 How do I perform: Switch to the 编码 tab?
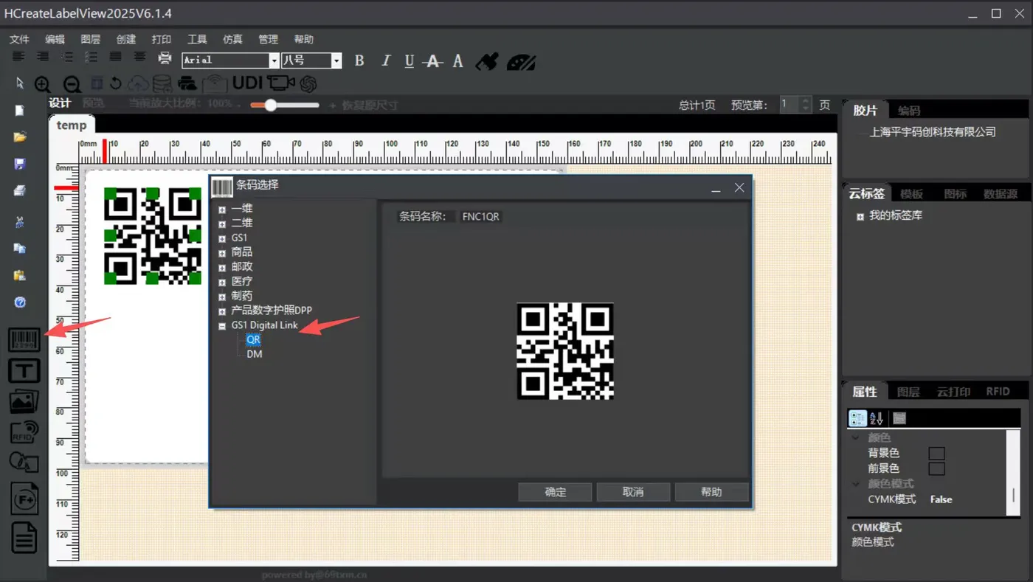point(909,111)
